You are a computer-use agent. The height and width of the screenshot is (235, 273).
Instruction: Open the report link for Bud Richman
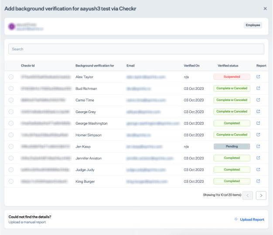point(258,88)
